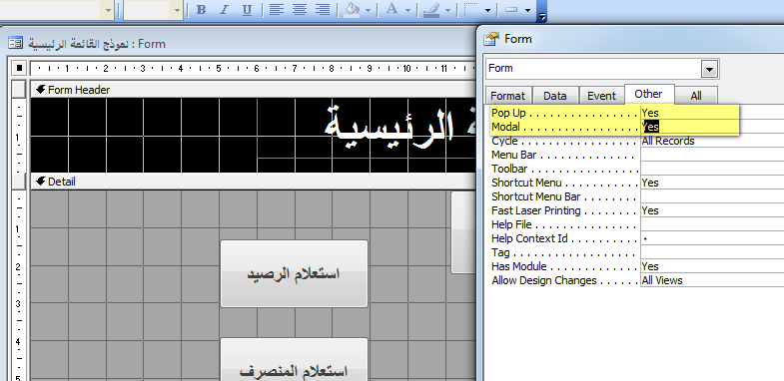
Task: Click the Cycle property value All Records
Action: [712, 141]
